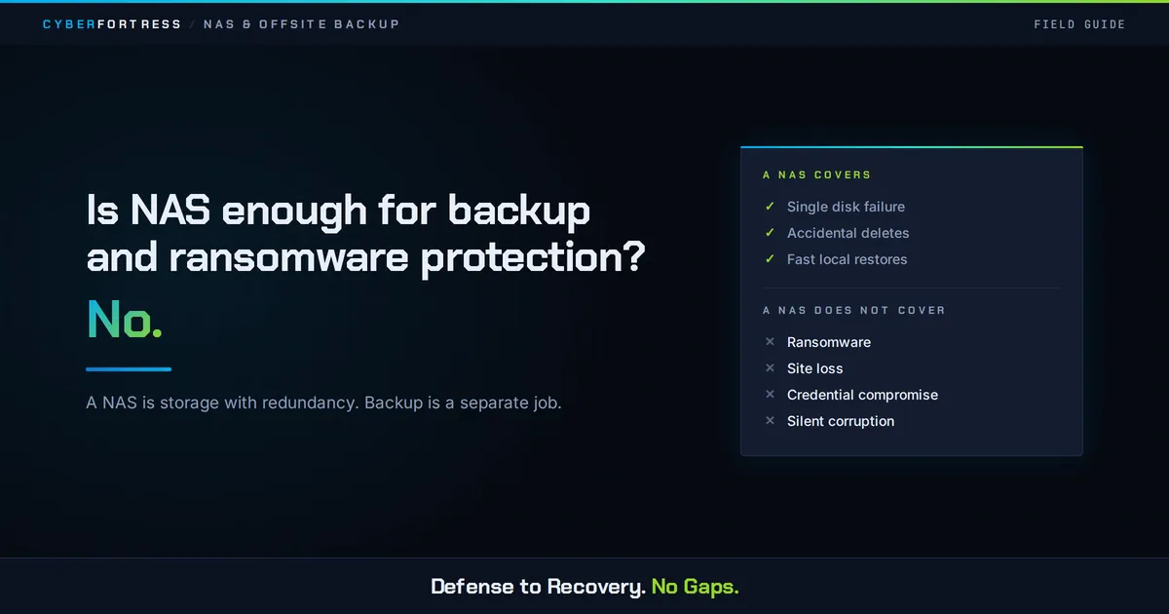
Task: Select the 'Silent corruption' list item
Action: (841, 421)
